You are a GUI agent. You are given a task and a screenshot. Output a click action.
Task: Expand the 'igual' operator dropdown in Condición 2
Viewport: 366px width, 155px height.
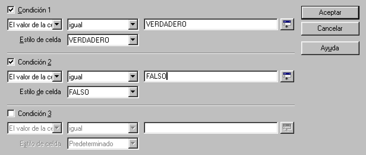tap(133, 77)
